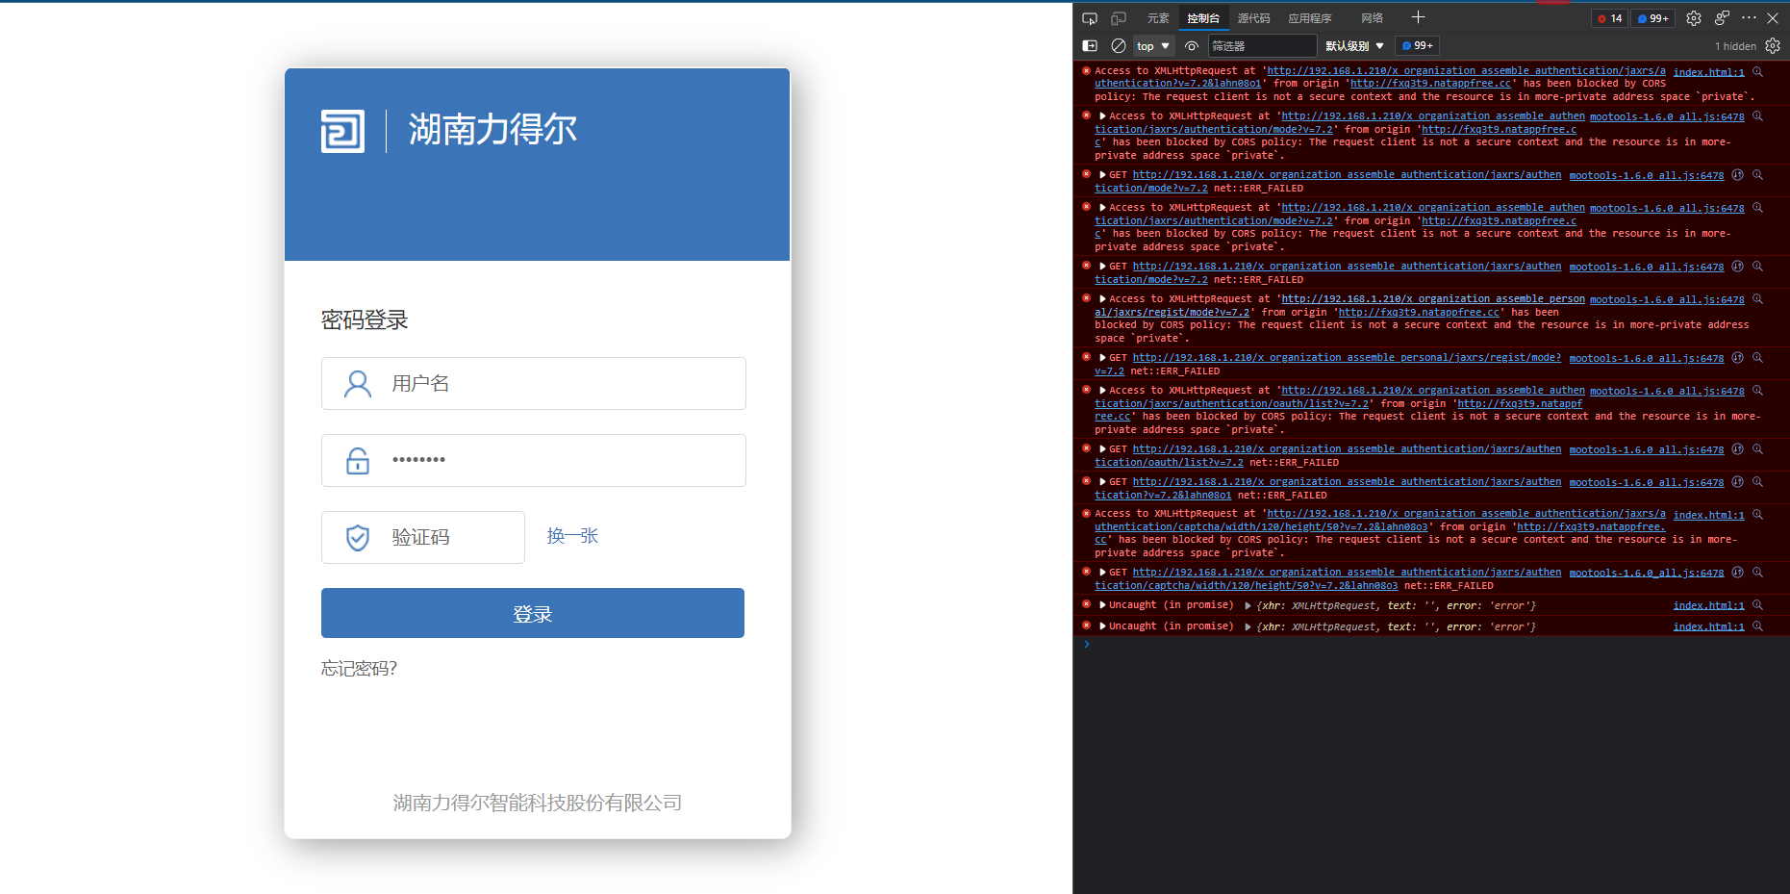The image size is (1790, 894).
Task: Create a live expression with eye icon
Action: 1192,46
